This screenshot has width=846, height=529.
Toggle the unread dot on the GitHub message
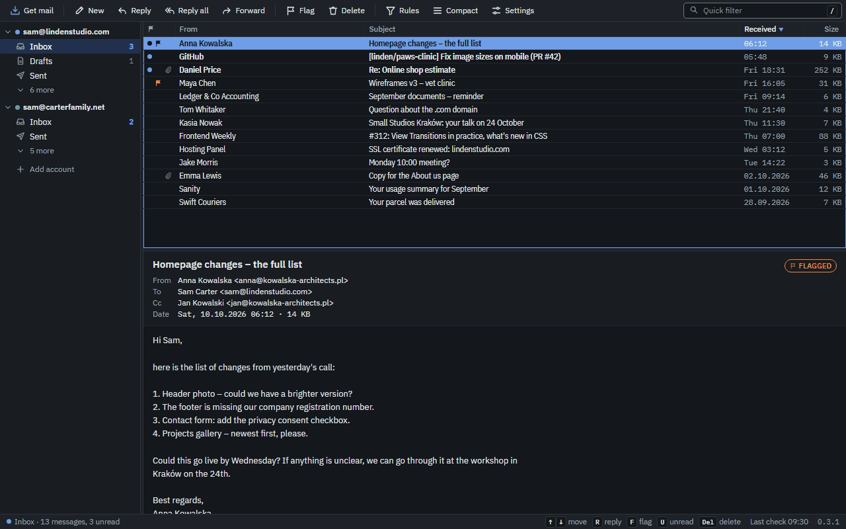click(149, 57)
